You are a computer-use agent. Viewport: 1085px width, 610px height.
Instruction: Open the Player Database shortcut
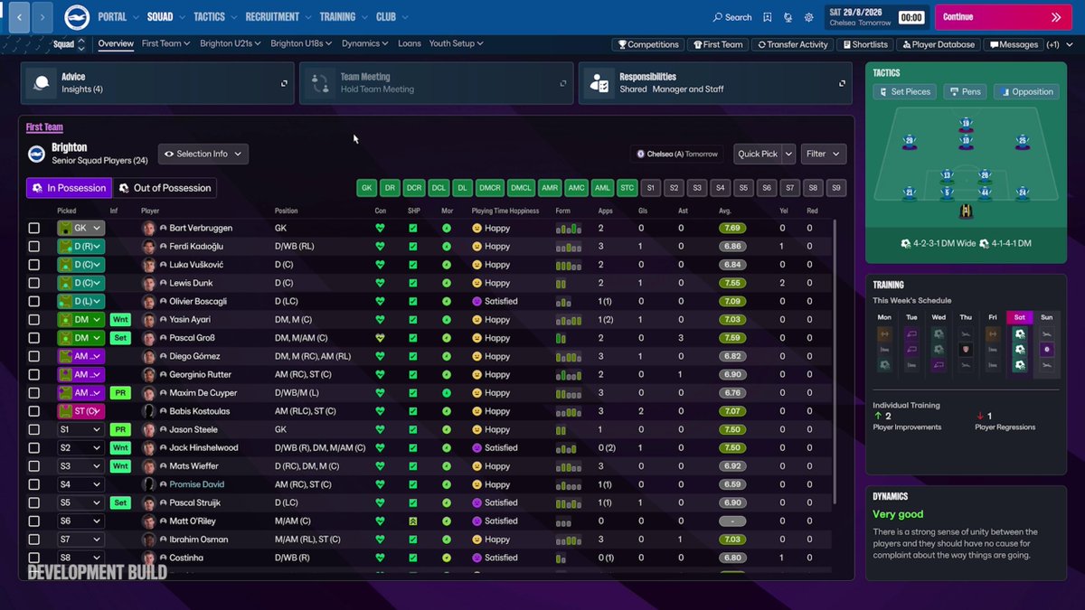[939, 44]
